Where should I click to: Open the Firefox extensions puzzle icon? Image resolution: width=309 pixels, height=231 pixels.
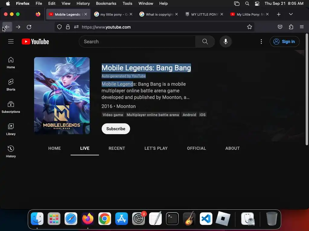pyautogui.click(x=291, y=27)
